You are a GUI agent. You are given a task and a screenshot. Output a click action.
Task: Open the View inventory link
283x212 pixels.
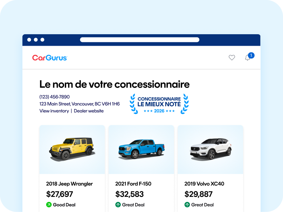[54, 111]
